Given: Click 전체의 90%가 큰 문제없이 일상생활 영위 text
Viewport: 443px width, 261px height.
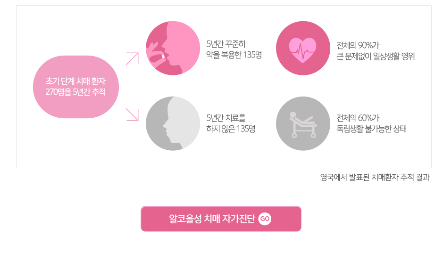Looking at the screenshot, I should (x=375, y=51).
